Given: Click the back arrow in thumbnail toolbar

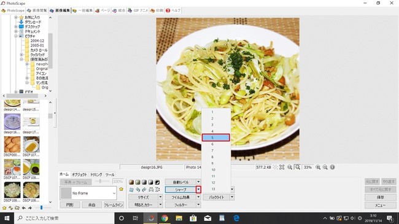Looking at the screenshot, I should click(24, 208).
